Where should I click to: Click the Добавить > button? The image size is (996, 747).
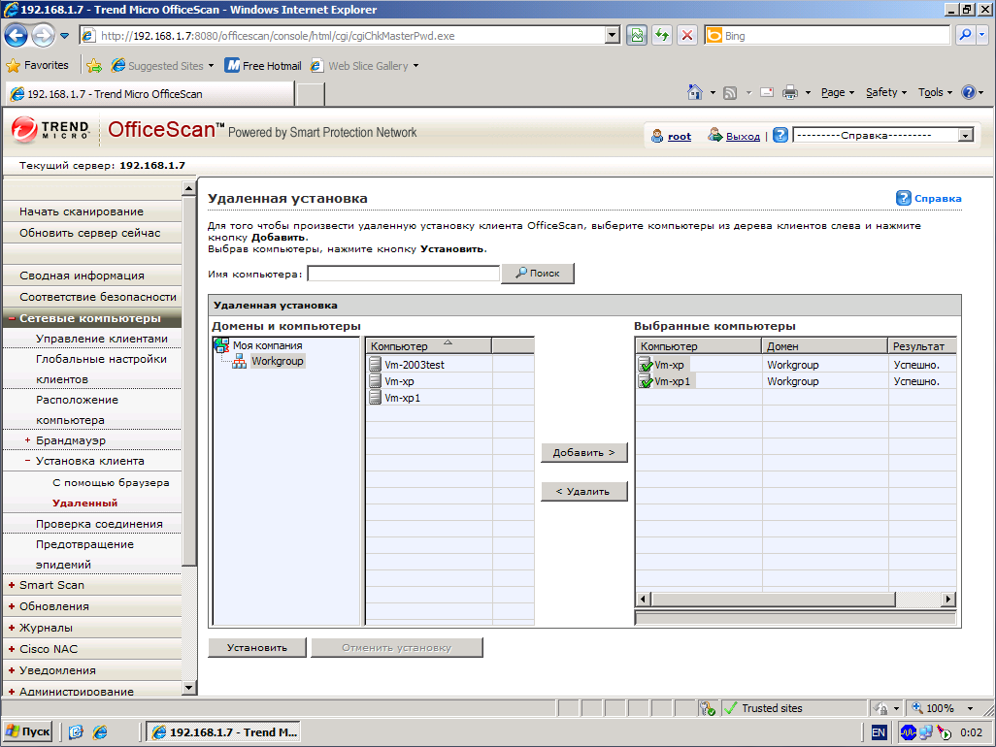(x=583, y=452)
